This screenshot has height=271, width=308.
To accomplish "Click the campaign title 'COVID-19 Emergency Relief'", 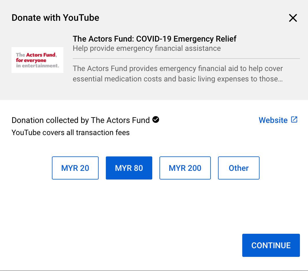I will pyautogui.click(x=186, y=39).
